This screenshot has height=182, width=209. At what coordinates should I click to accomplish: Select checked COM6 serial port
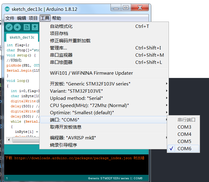pyautogui.click(x=184, y=148)
